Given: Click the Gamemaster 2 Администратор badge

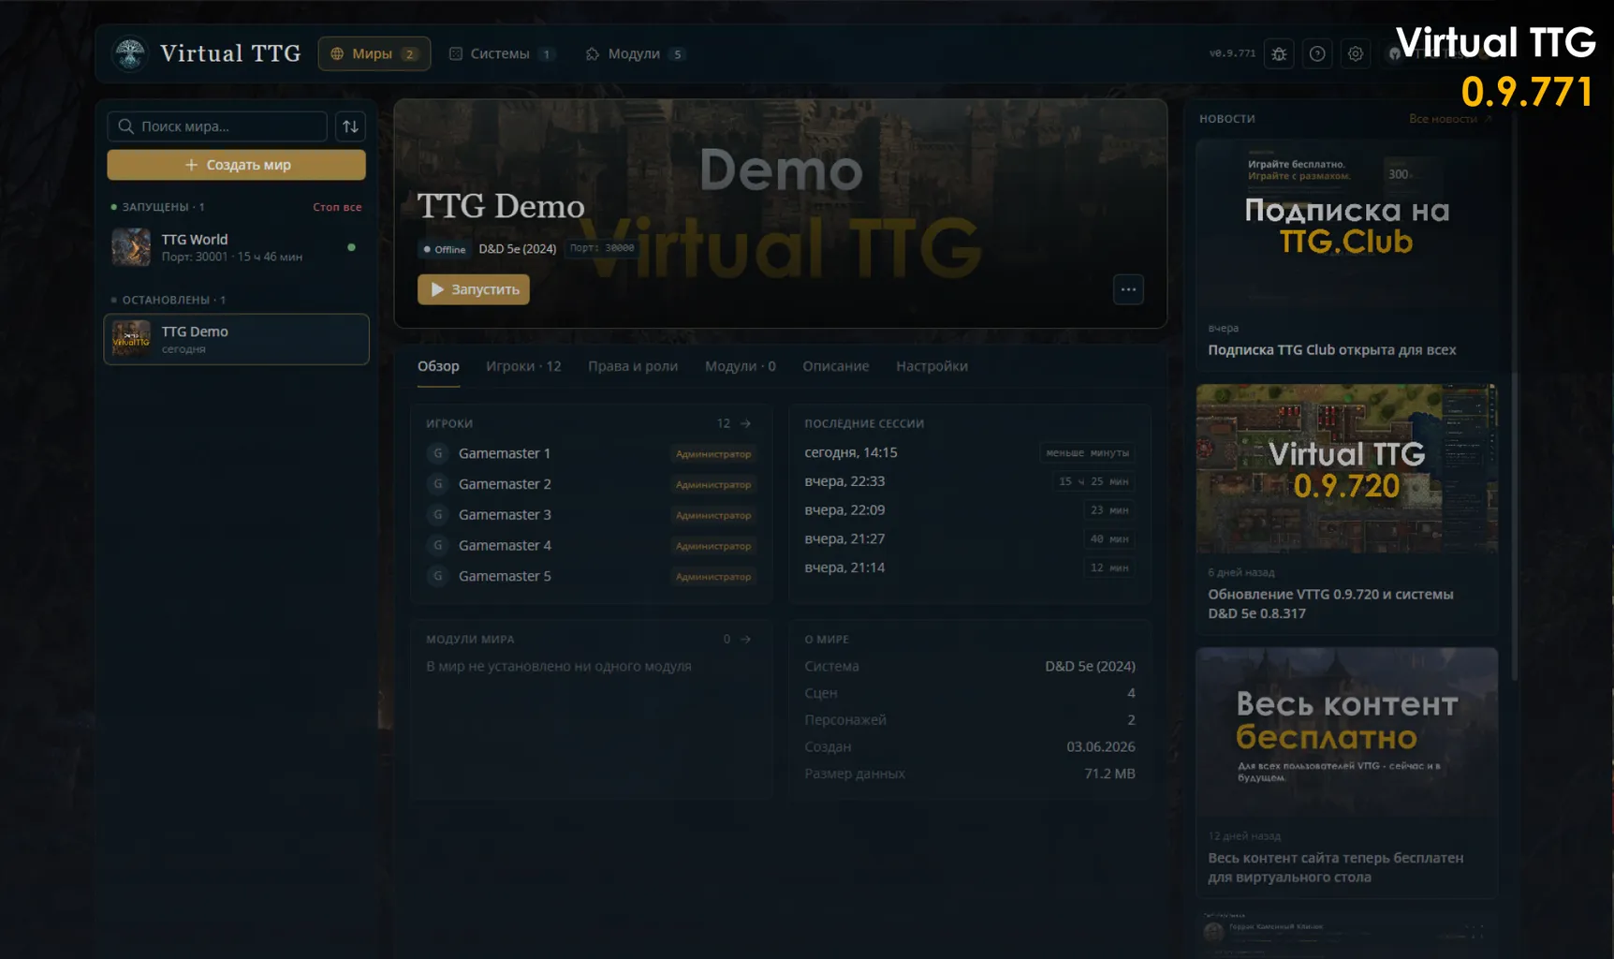Looking at the screenshot, I should (x=713, y=484).
